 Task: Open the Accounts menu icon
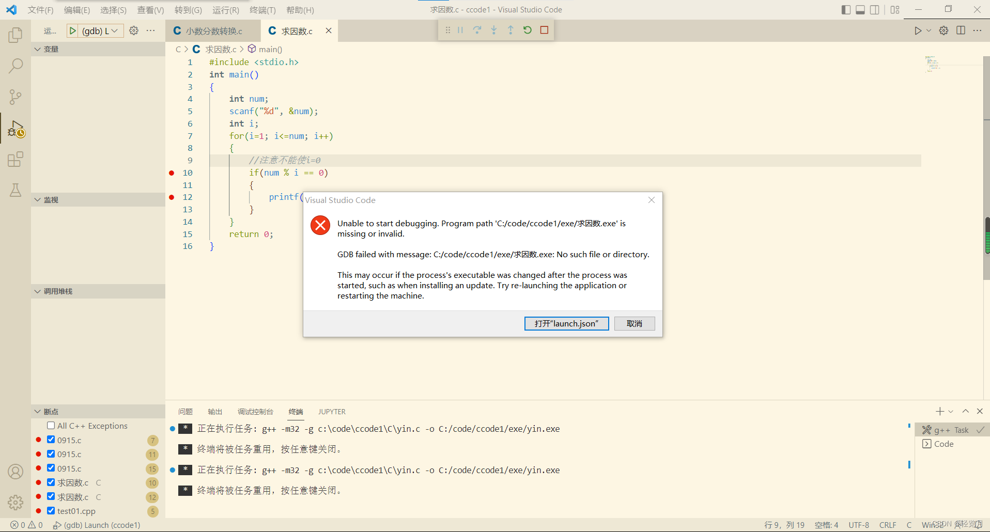click(x=16, y=472)
